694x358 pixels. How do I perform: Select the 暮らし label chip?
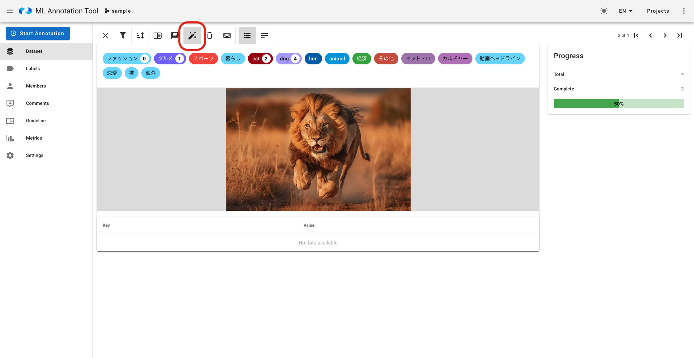click(x=233, y=59)
